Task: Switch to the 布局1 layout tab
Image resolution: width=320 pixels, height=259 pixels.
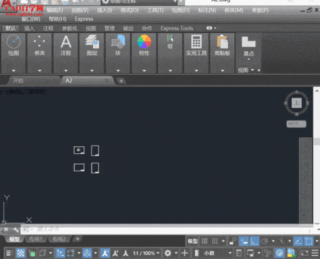Action: coord(36,239)
